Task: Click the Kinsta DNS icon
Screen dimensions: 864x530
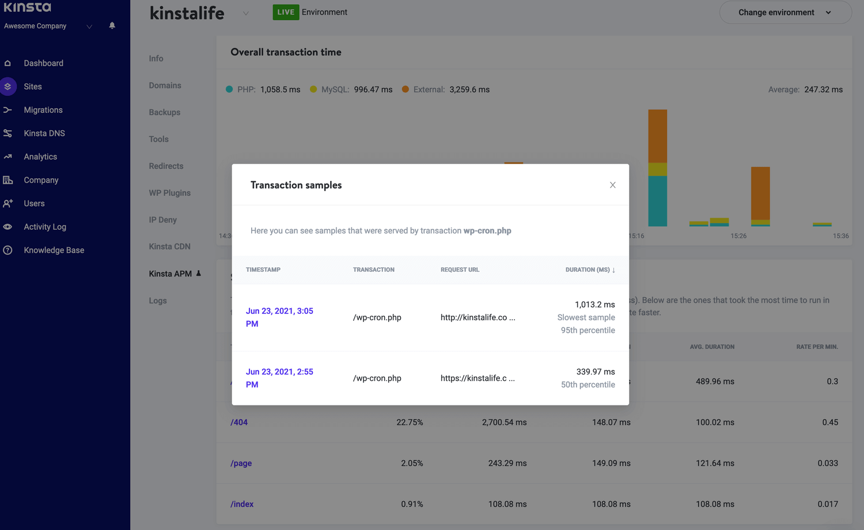Action: [x=7, y=133]
